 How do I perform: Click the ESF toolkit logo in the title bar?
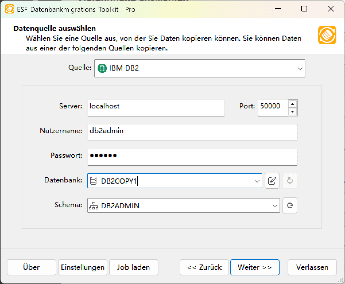(10, 9)
